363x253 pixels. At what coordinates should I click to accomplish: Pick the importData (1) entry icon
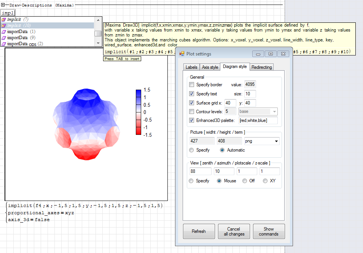pyautogui.click(x=3, y=32)
